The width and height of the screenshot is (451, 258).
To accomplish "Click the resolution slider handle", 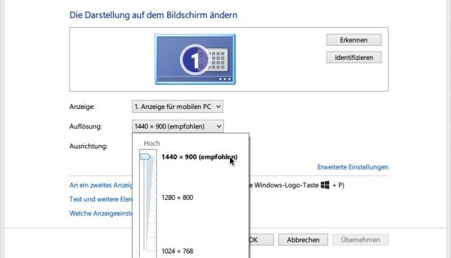I will coord(146,157).
